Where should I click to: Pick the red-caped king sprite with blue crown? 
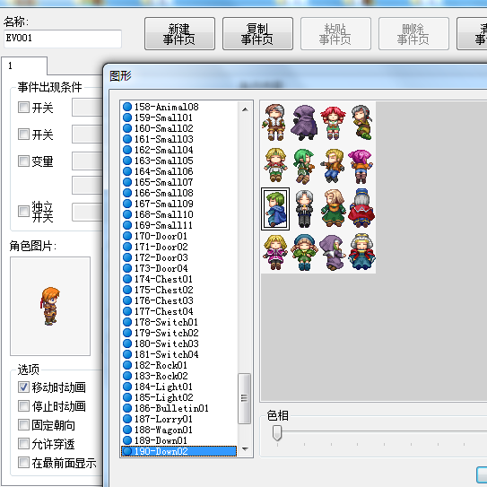click(361, 209)
